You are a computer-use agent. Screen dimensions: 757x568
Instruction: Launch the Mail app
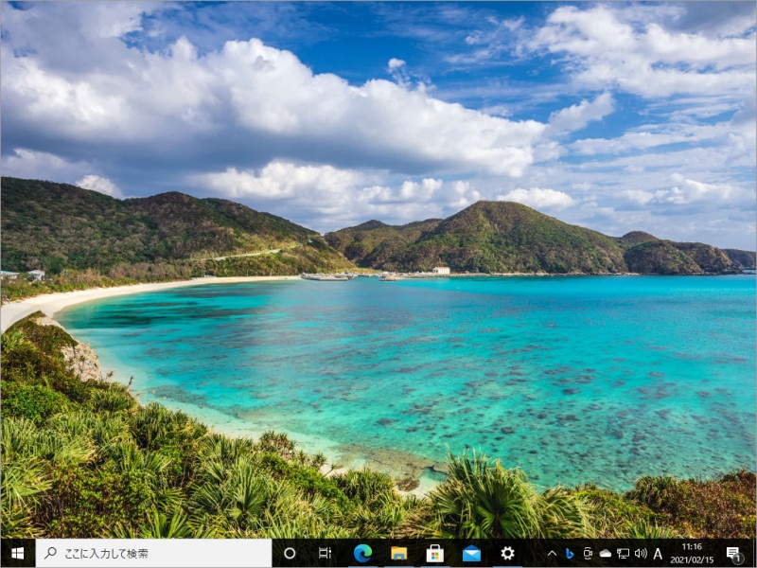(x=471, y=553)
